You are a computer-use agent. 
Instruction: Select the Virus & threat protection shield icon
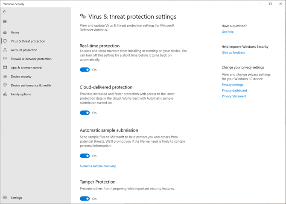click(x=5, y=41)
